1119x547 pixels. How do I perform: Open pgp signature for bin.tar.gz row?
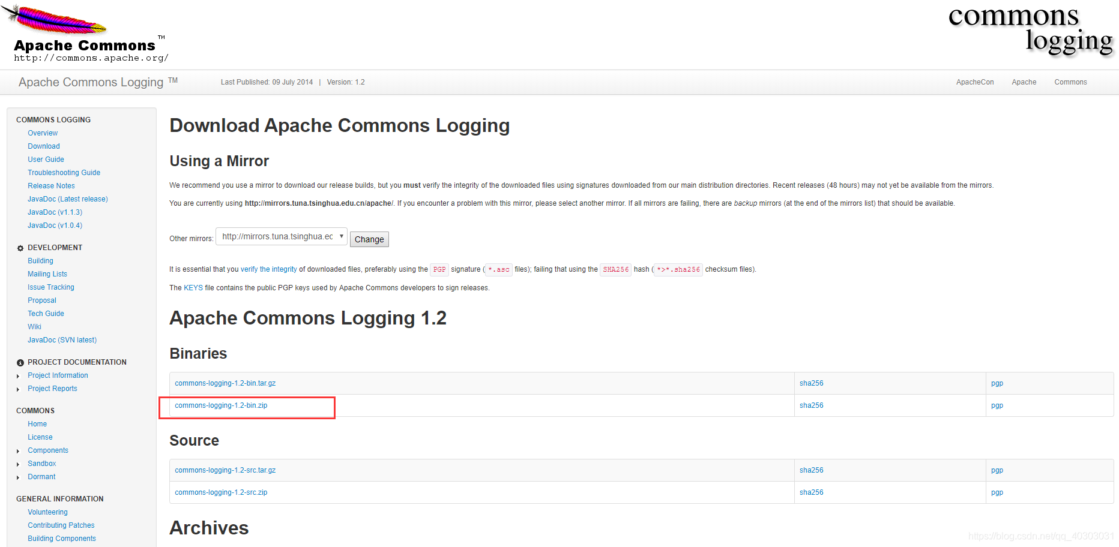[997, 383]
